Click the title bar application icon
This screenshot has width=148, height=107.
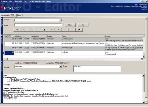pyautogui.click(x=1, y=1)
